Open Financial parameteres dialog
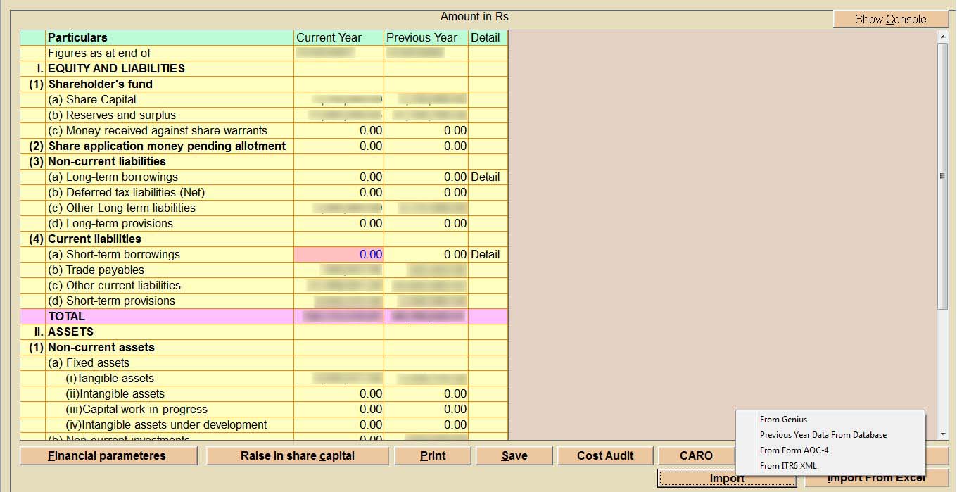 click(x=108, y=455)
